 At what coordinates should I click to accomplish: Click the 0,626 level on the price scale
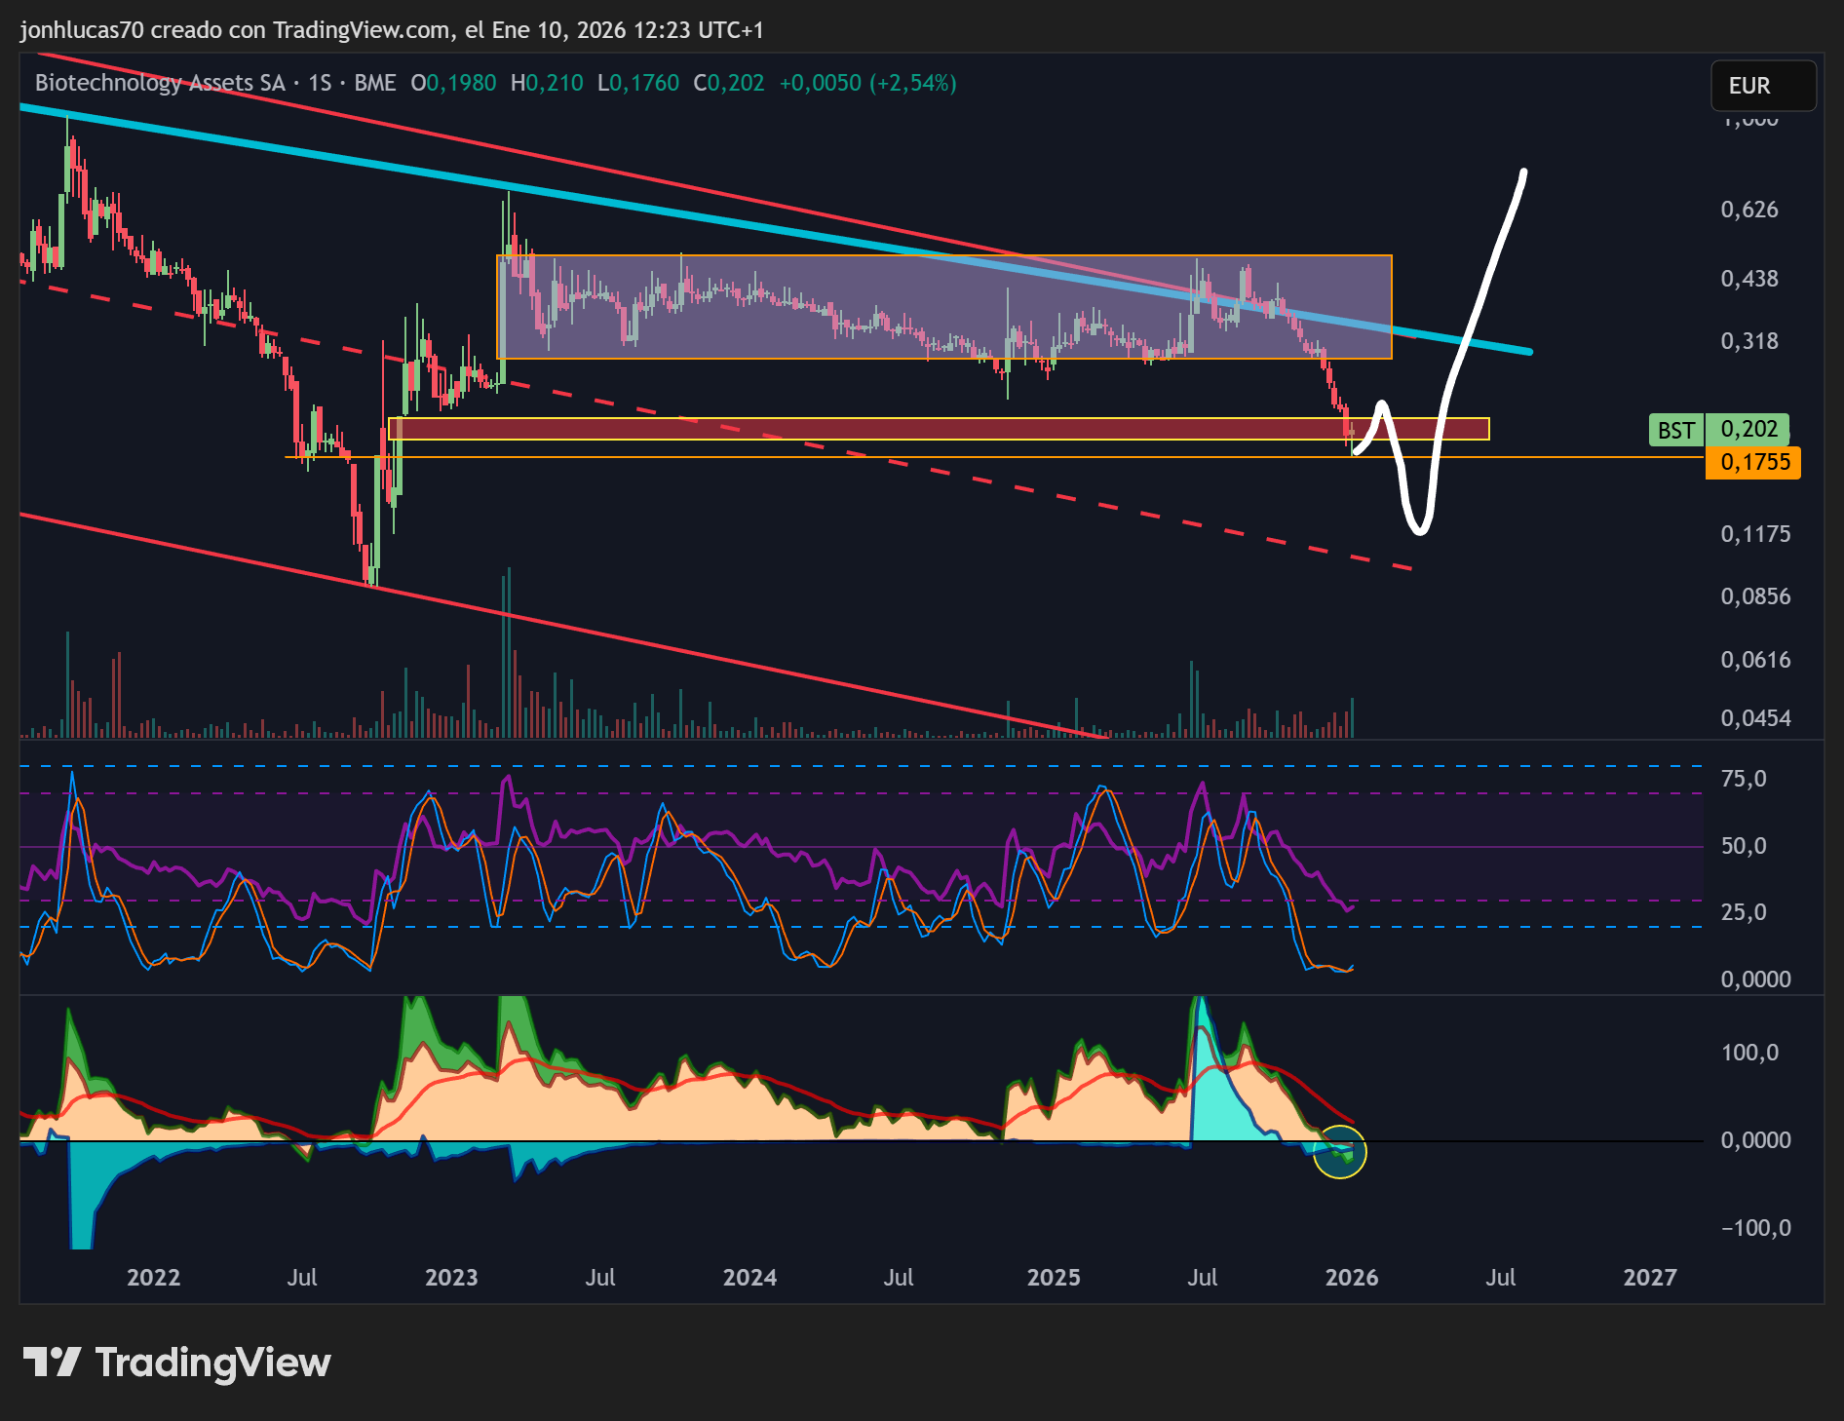coord(1748,210)
